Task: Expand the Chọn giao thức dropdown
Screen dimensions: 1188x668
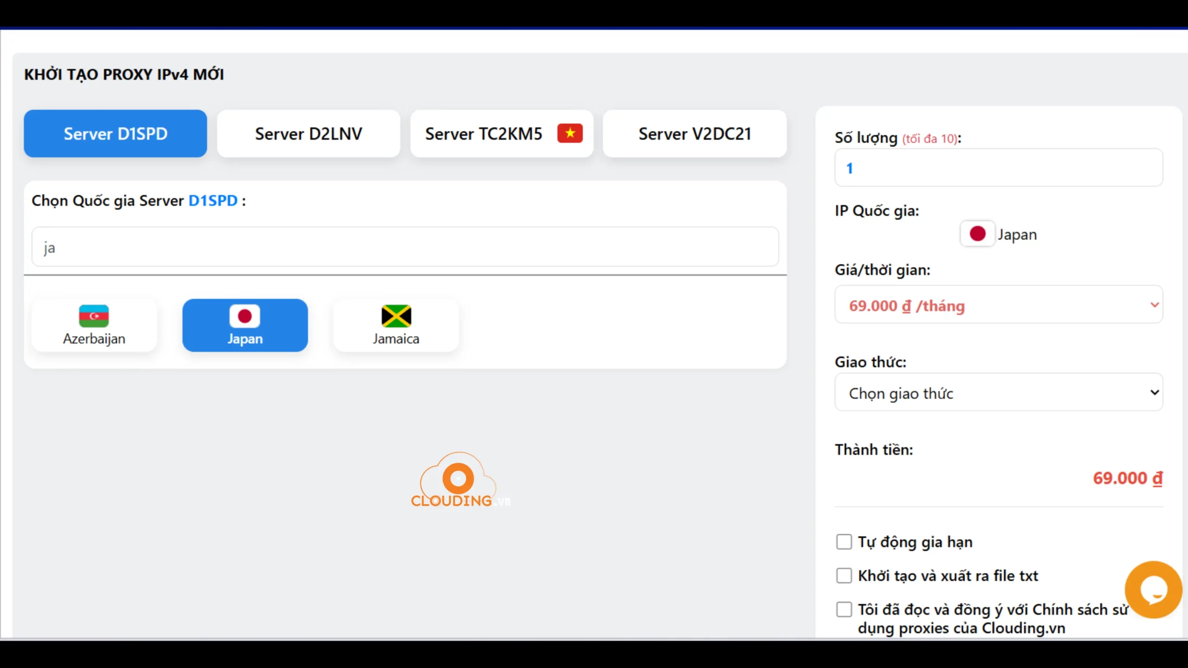Action: [x=998, y=392]
